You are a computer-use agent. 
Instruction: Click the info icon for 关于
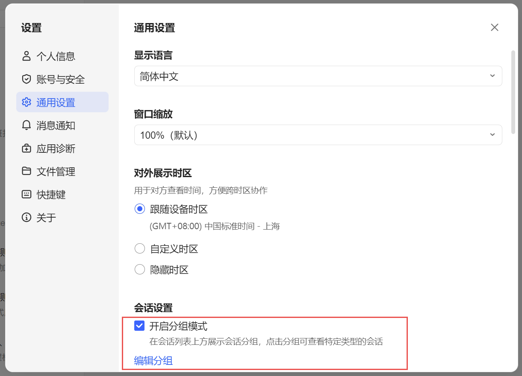[27, 218]
